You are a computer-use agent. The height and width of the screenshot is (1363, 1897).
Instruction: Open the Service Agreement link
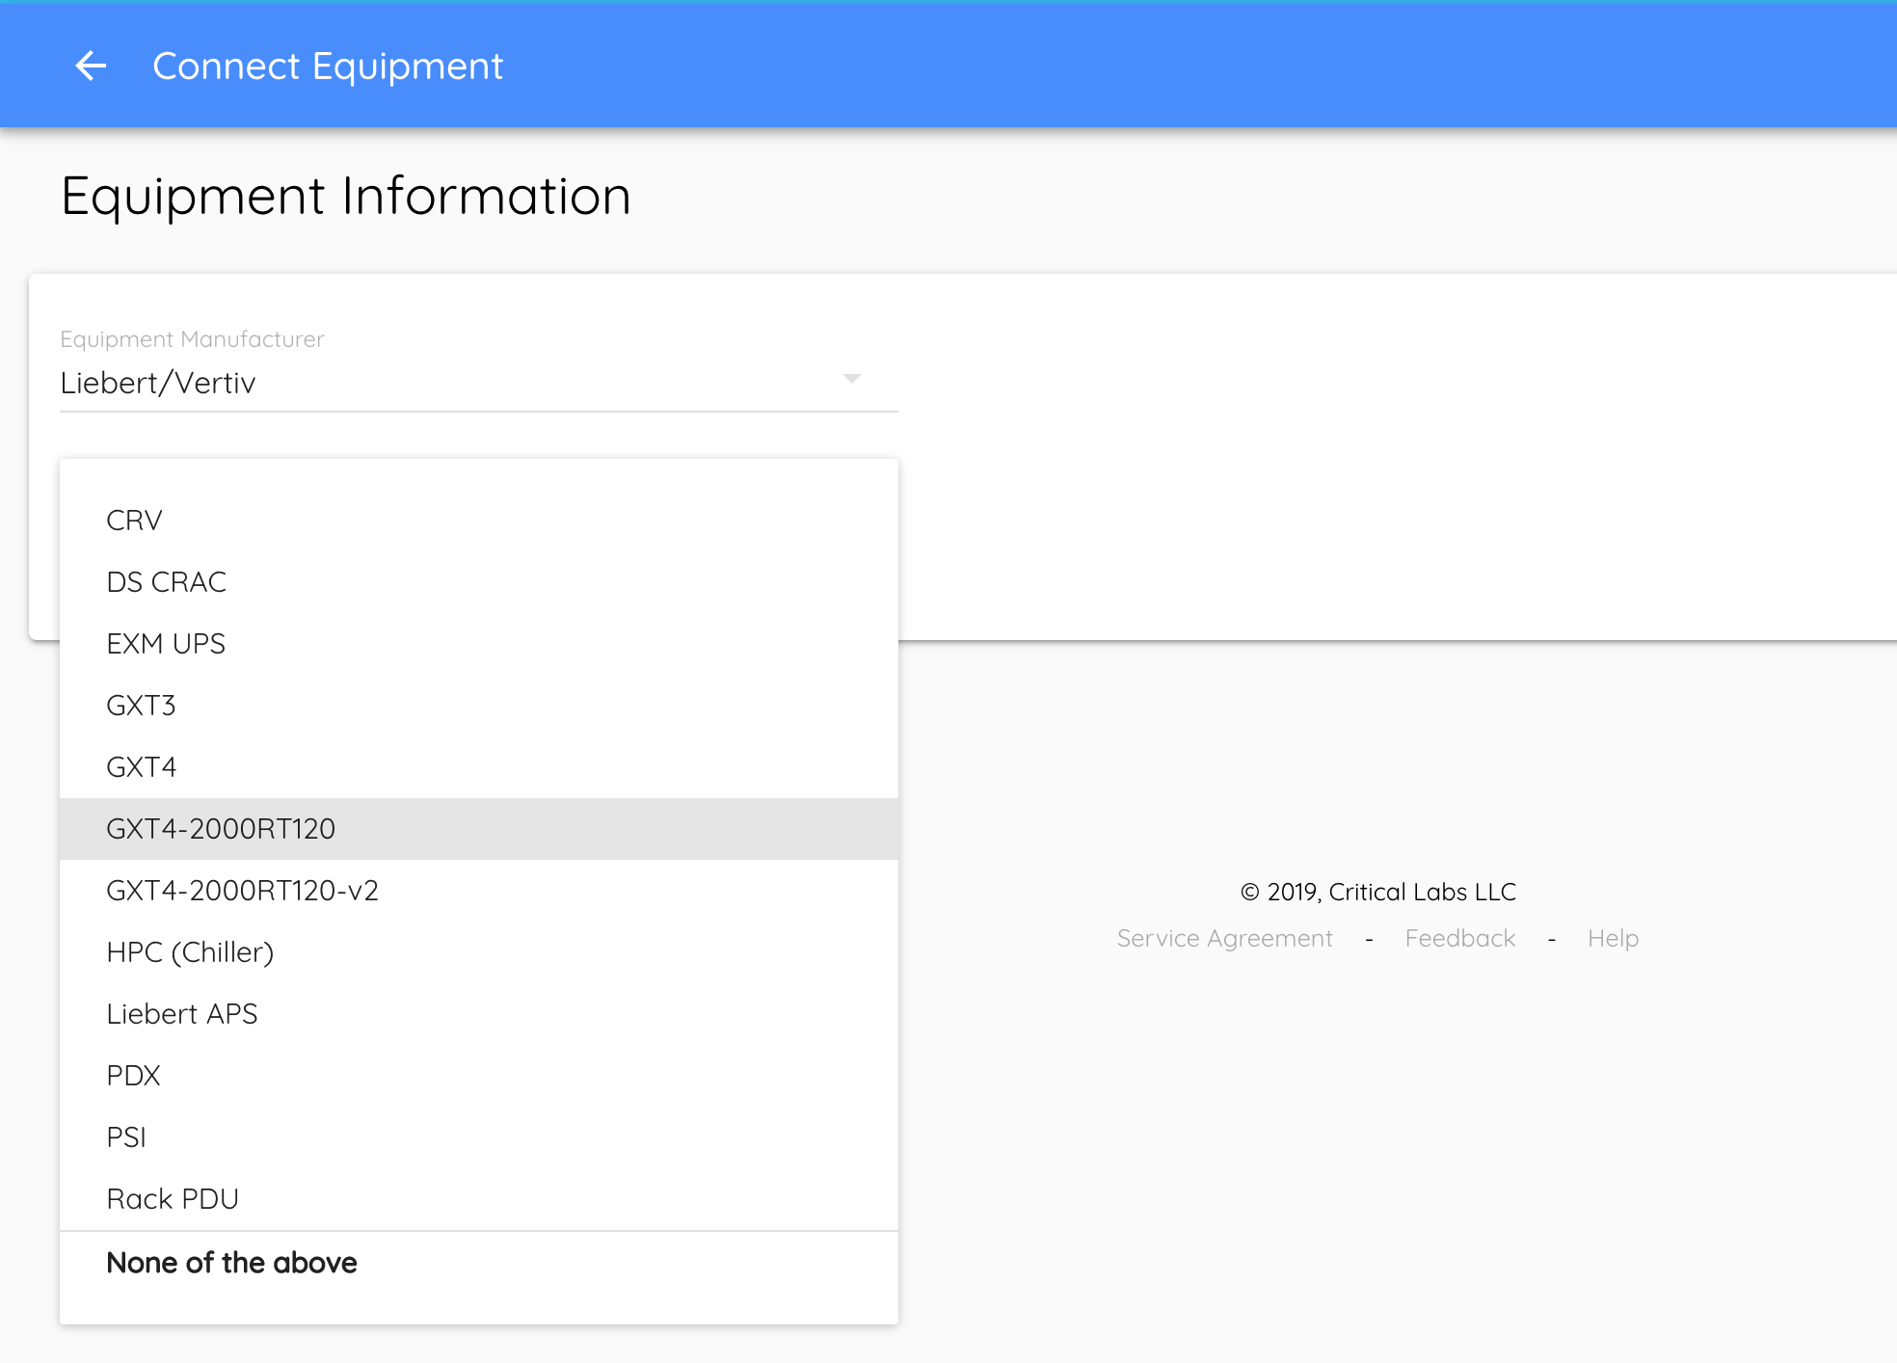(x=1224, y=939)
